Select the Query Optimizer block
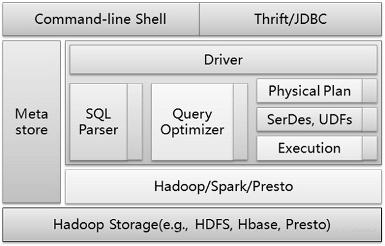 pyautogui.click(x=193, y=121)
